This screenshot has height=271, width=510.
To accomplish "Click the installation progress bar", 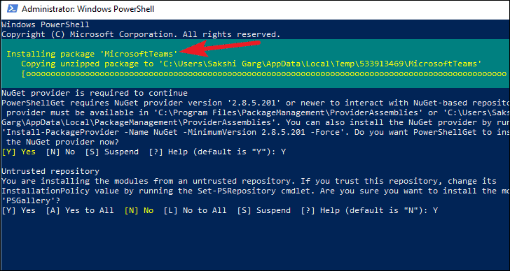I will tap(264, 73).
